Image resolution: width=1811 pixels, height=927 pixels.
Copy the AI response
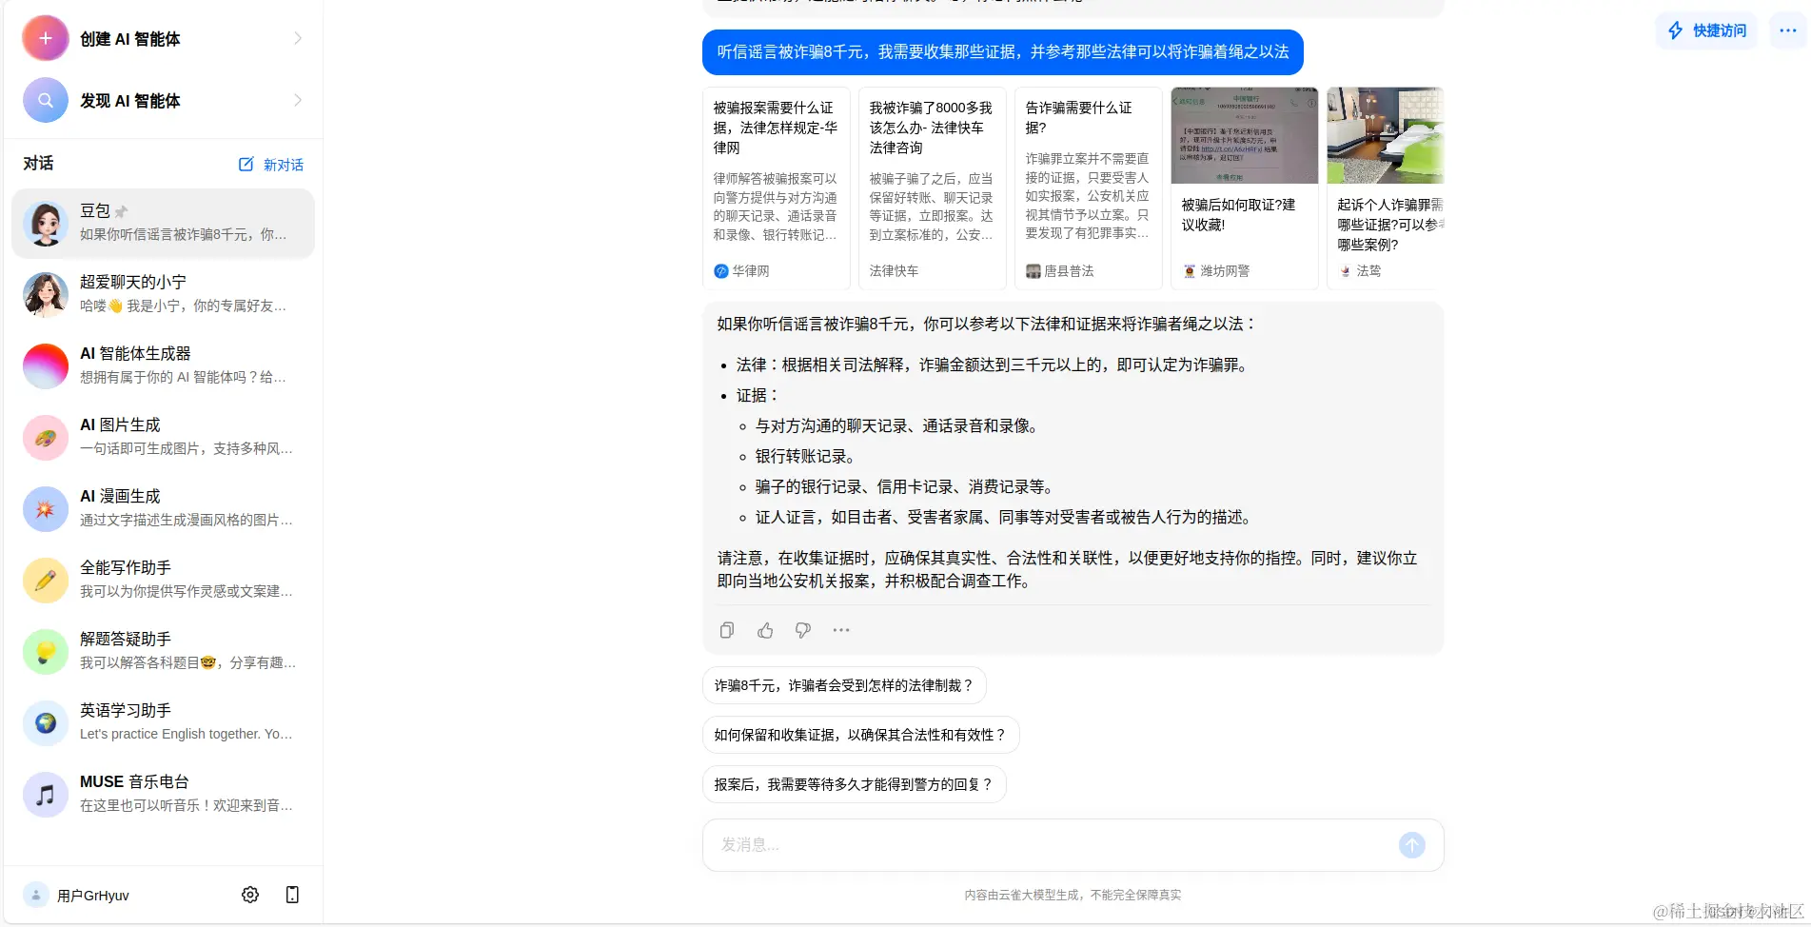pyautogui.click(x=726, y=629)
